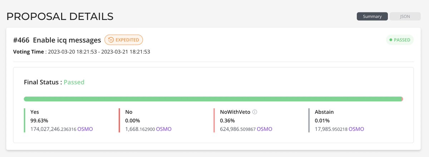The image size is (429, 157).
Task: Switch to the Summary tab
Action: [x=372, y=16]
